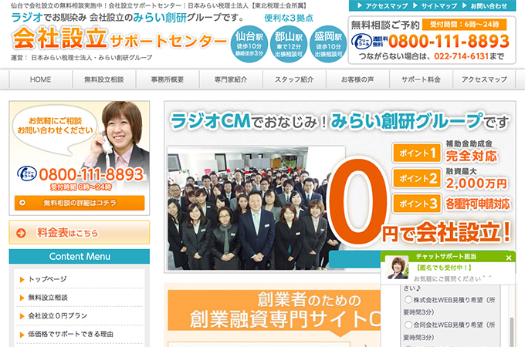Select the 郡山駅 location circle
Image resolution: width=525 pixels, height=347 pixels.
click(289, 44)
